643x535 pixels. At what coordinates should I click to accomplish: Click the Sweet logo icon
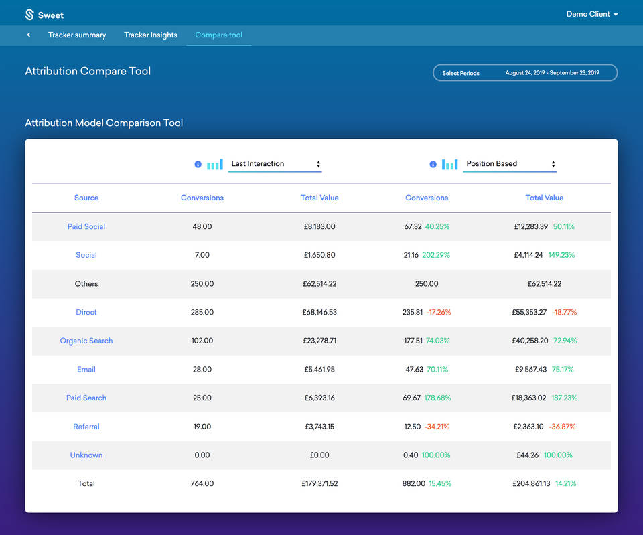[29, 15]
